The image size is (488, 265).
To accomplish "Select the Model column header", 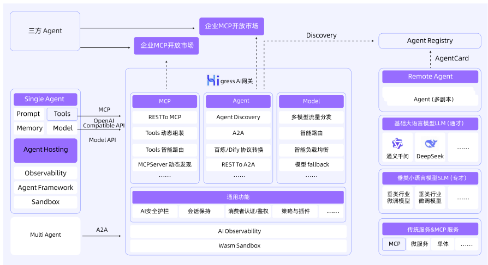I will [x=311, y=101].
